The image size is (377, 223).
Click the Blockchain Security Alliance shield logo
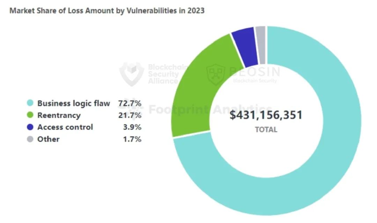click(x=131, y=73)
